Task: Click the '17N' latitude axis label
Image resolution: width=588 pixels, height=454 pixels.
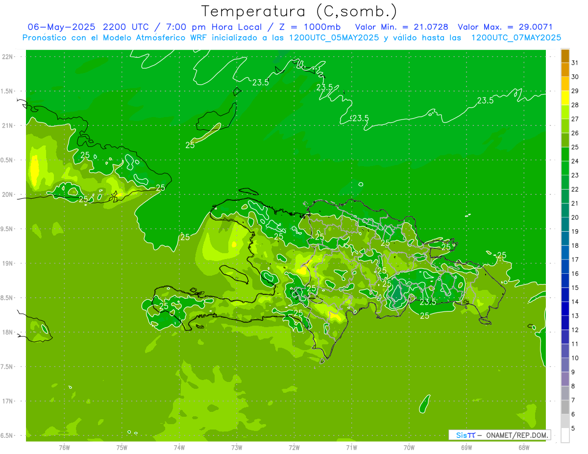Action: [7, 401]
